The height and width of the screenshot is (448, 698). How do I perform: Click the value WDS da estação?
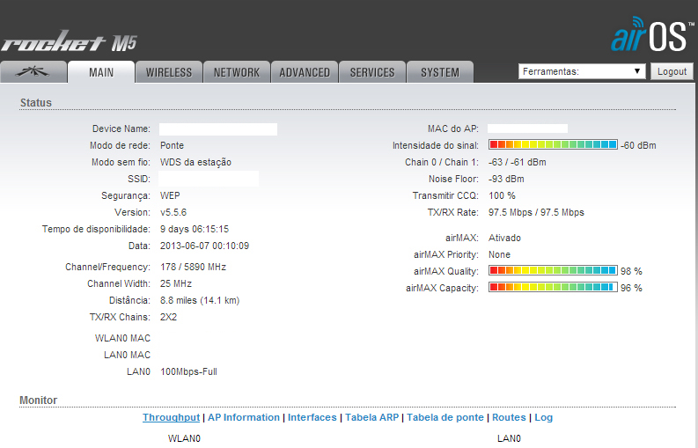pos(196,162)
